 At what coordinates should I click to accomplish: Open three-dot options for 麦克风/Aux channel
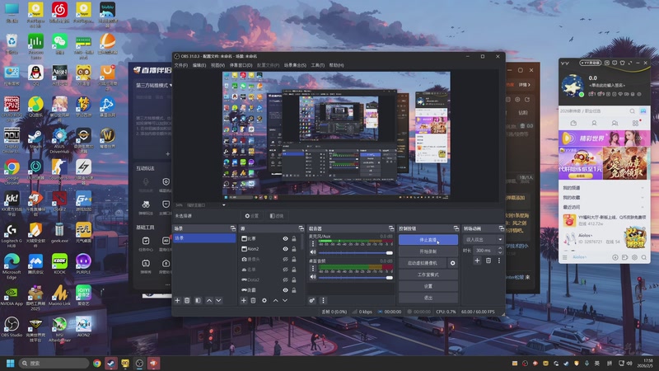[x=313, y=243]
